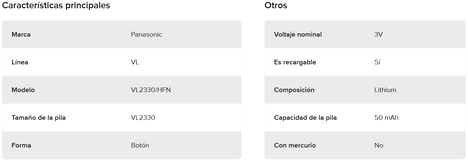Select the "Modelo" row label

(23, 90)
